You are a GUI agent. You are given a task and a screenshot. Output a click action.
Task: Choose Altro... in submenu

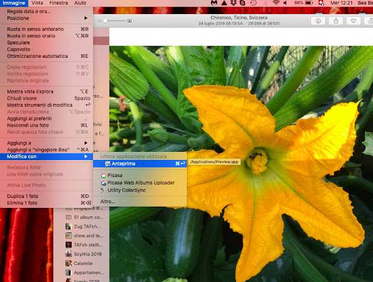140,201
